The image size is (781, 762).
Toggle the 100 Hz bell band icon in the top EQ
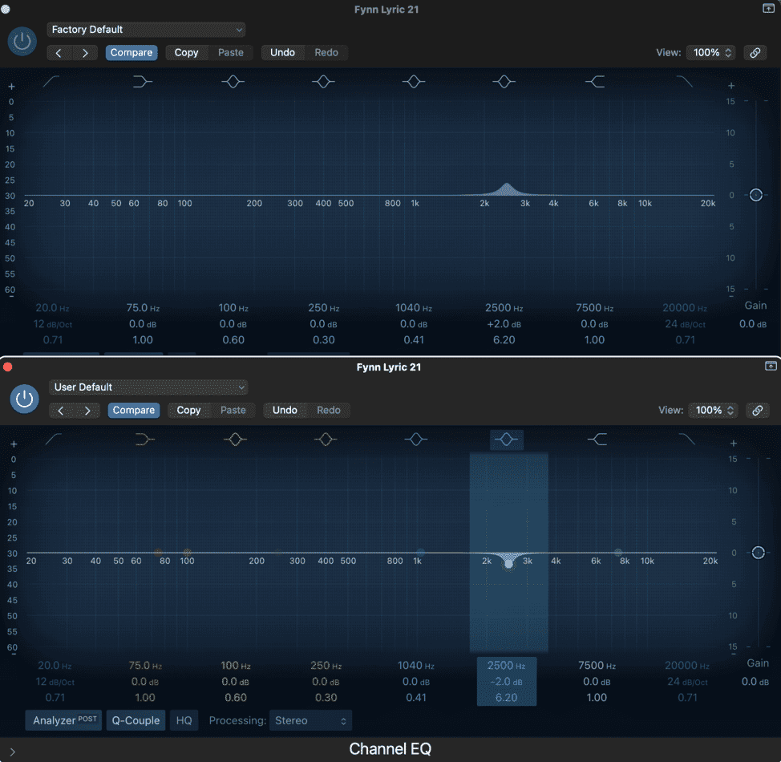coord(233,81)
